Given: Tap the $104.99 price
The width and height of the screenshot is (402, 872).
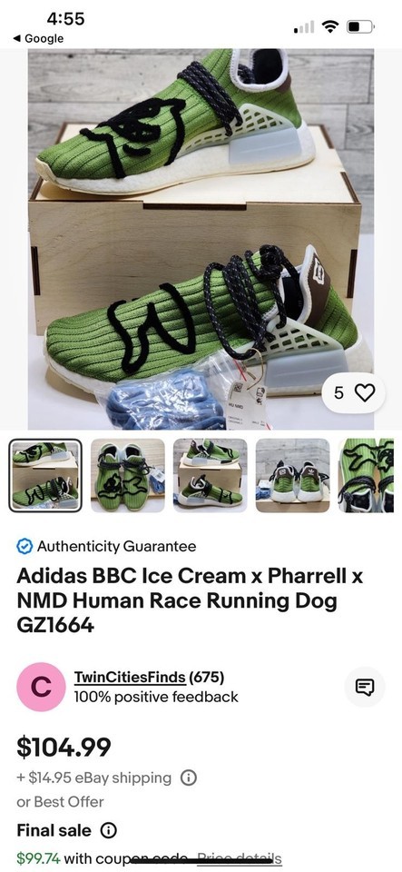Looking at the screenshot, I should point(64,747).
